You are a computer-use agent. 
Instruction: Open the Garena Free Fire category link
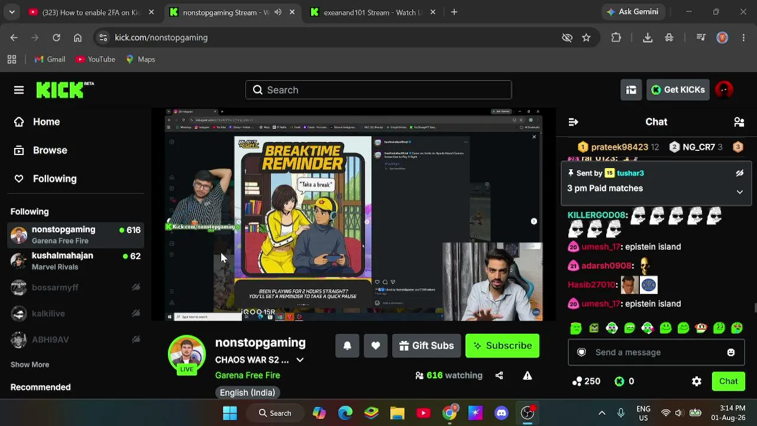tap(248, 375)
